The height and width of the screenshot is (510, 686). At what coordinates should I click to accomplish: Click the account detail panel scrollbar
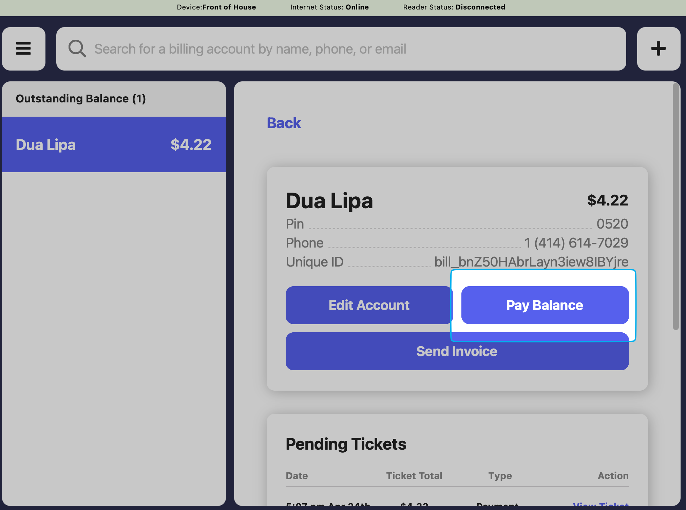[675, 207]
